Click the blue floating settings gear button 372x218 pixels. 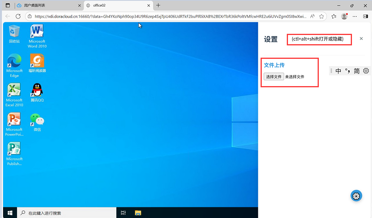pyautogui.click(x=356, y=196)
